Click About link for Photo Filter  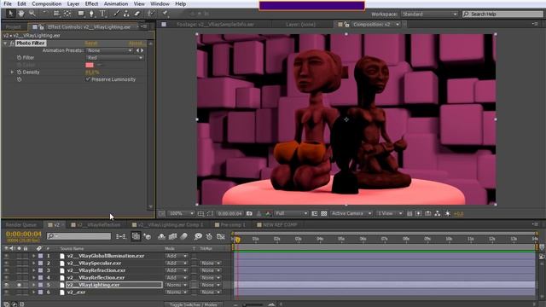[x=136, y=43]
